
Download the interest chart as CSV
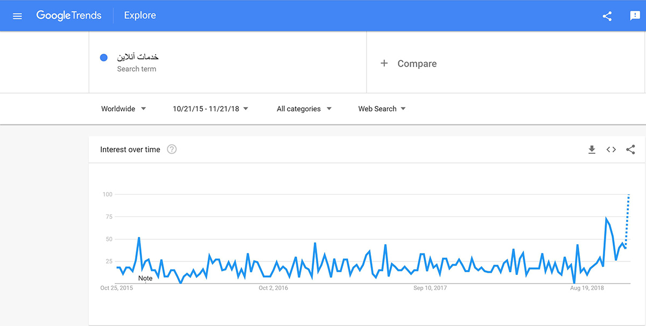point(592,150)
